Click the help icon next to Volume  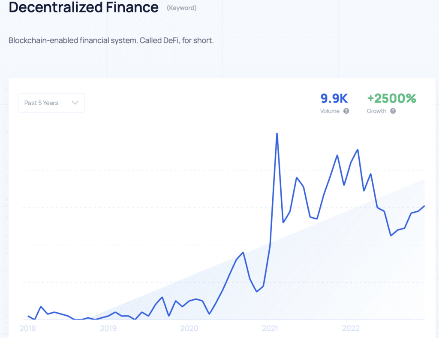coord(346,111)
